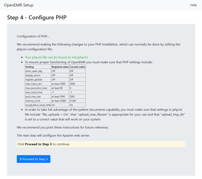Click the Proceed to Step 5 button
The image size is (202, 179).
(33, 159)
